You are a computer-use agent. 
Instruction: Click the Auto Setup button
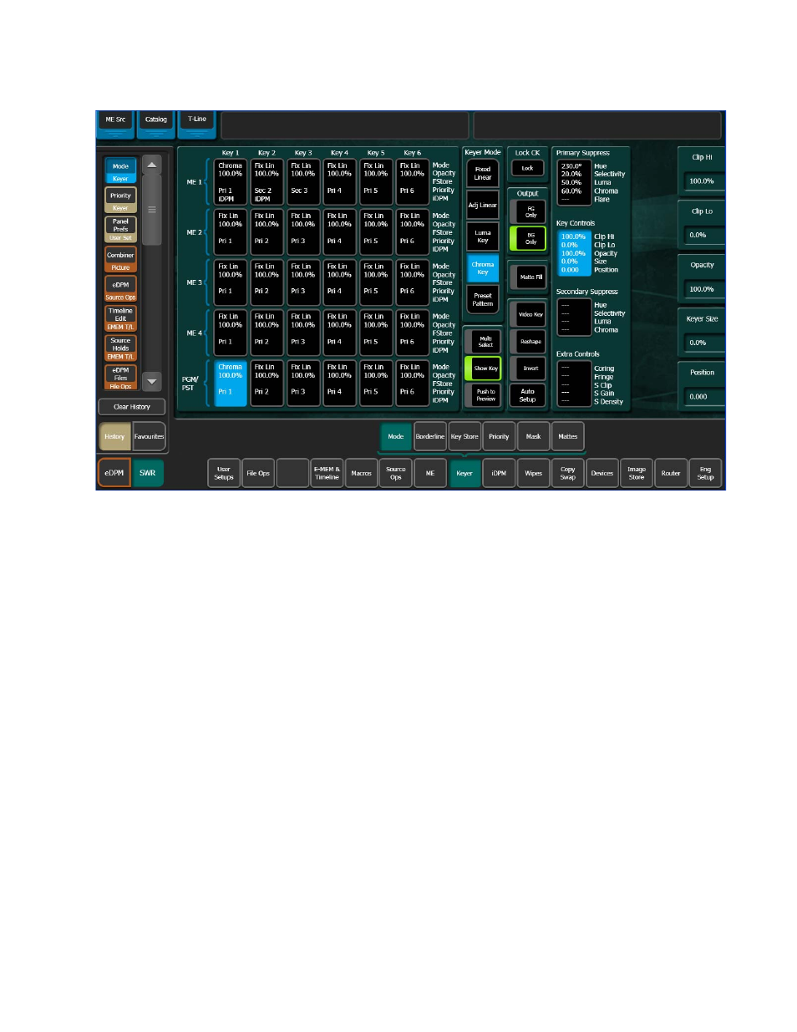528,395
